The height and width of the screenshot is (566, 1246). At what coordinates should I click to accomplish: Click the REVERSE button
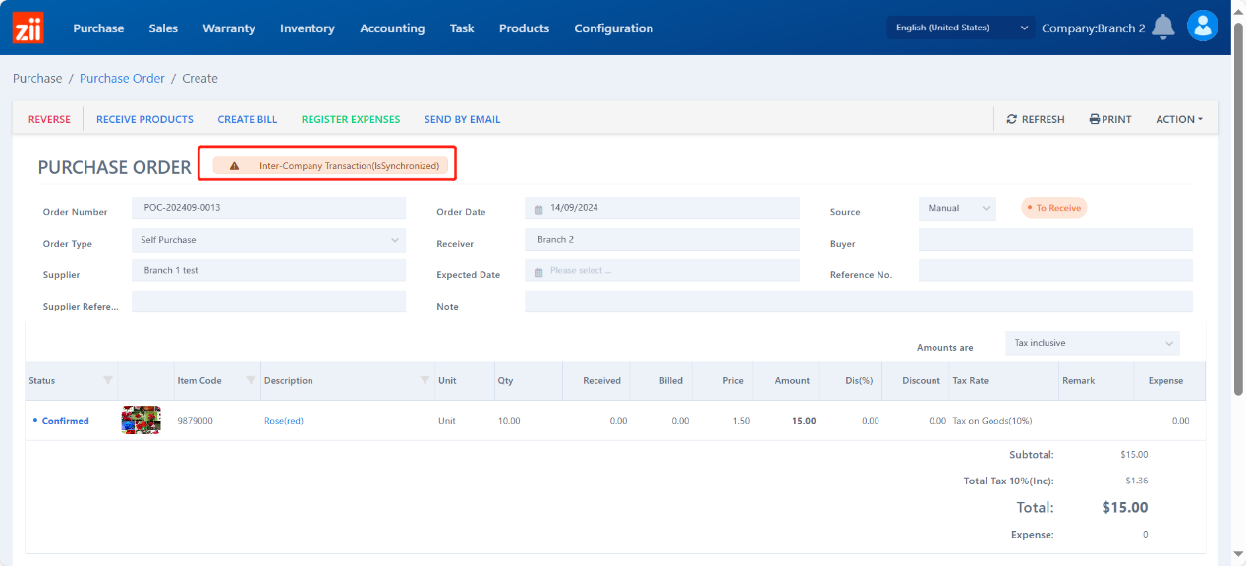point(49,119)
